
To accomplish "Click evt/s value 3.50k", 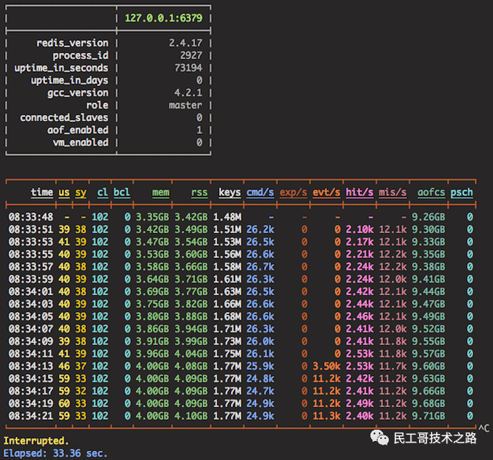I will (x=326, y=366).
